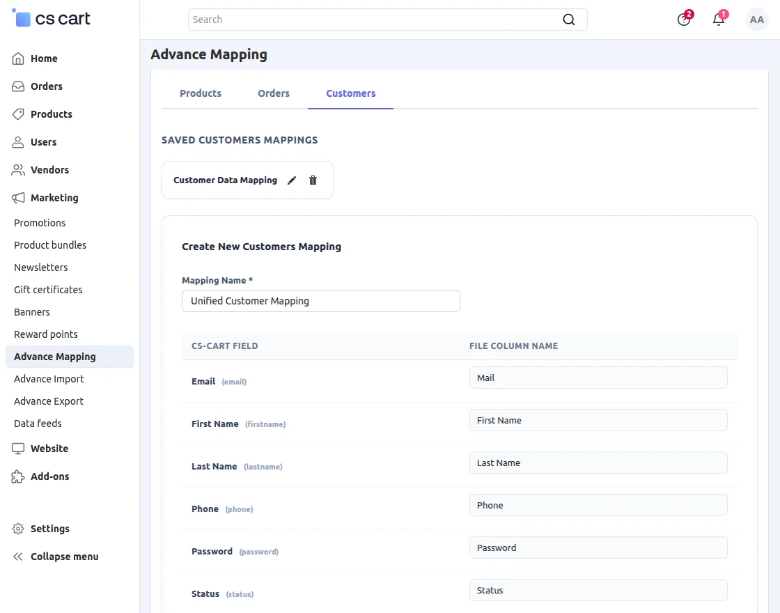
Task: Open the help icon with badge
Action: coord(685,19)
